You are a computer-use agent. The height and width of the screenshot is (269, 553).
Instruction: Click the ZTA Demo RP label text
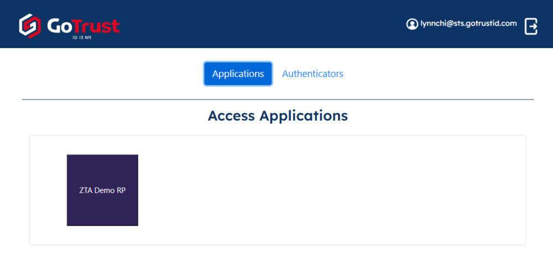click(102, 190)
